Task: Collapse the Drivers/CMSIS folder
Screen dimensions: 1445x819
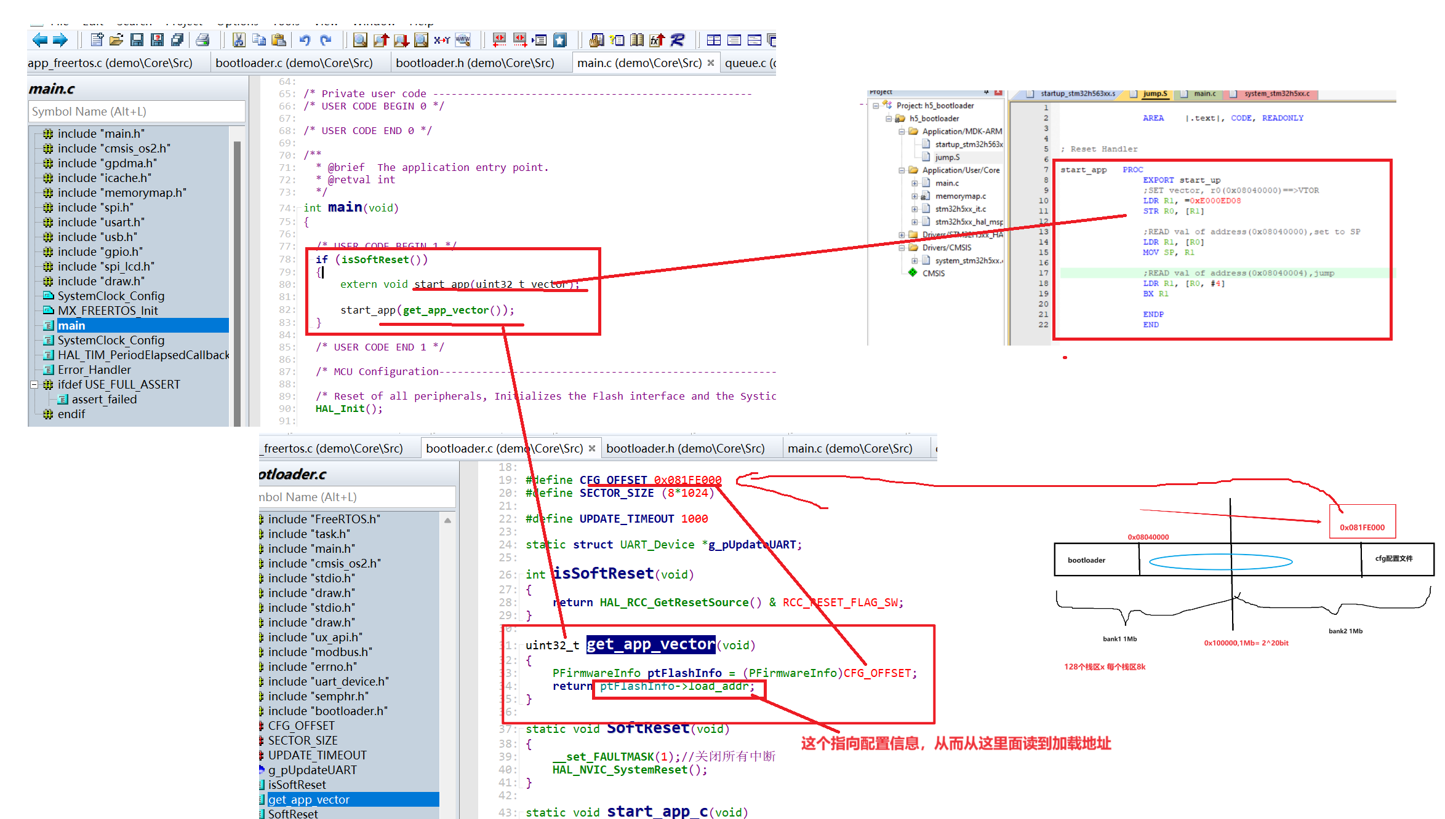Action: click(902, 248)
